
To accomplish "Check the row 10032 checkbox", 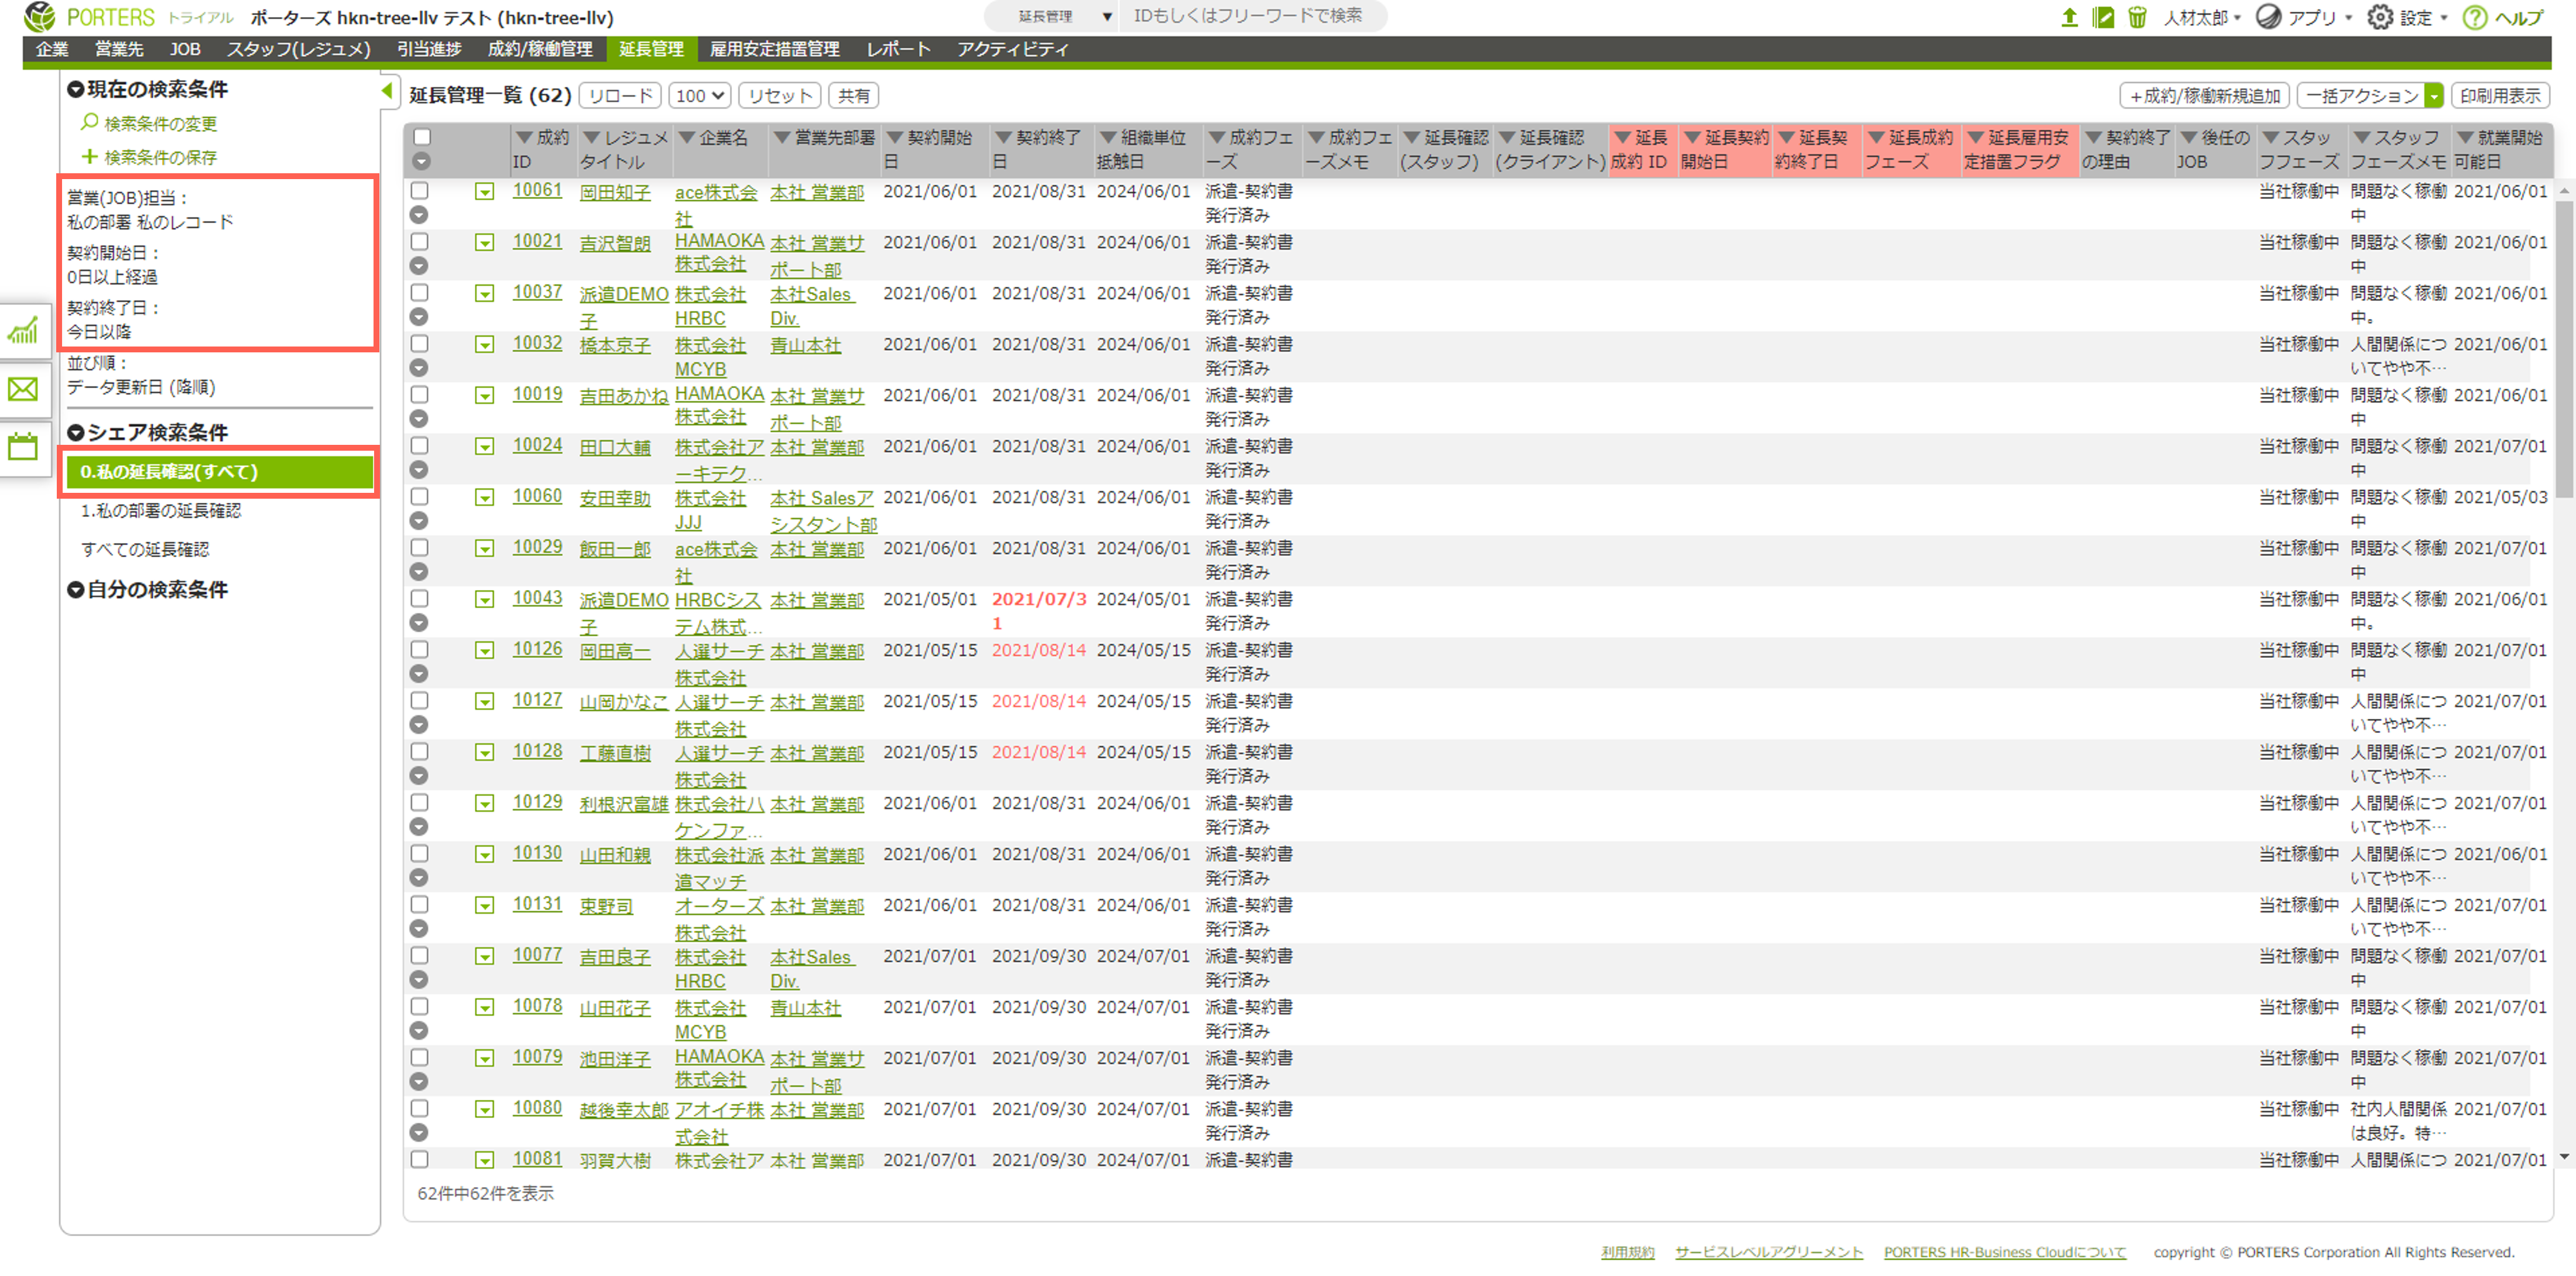I will [420, 343].
